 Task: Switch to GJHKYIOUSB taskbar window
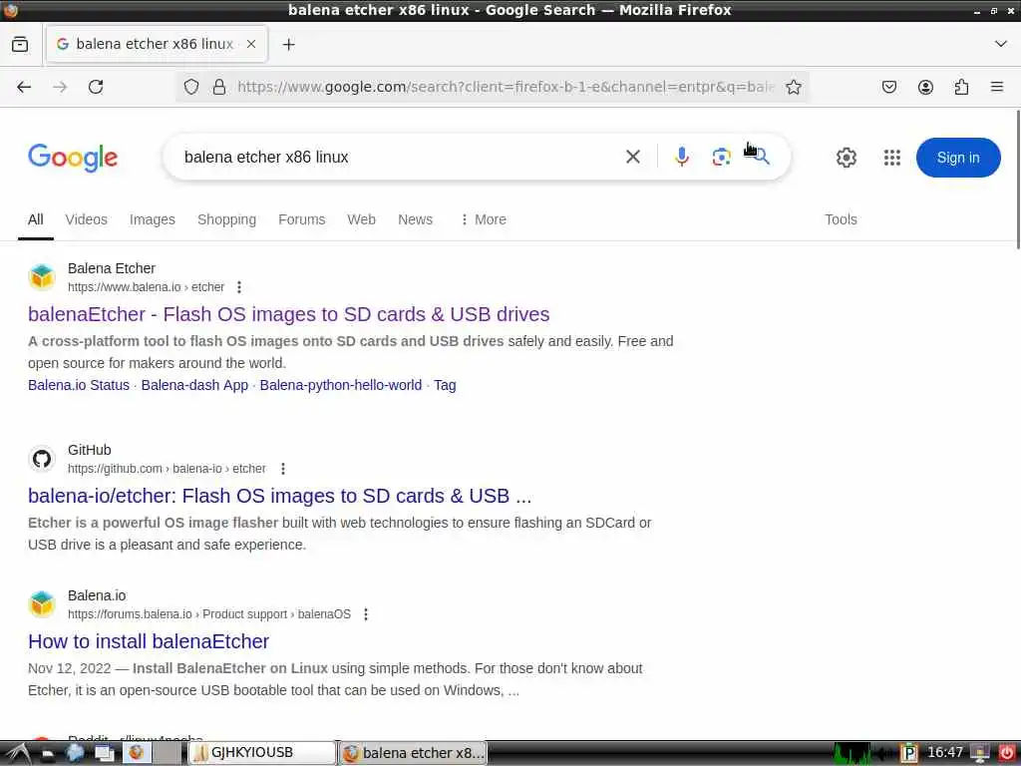pos(262,753)
